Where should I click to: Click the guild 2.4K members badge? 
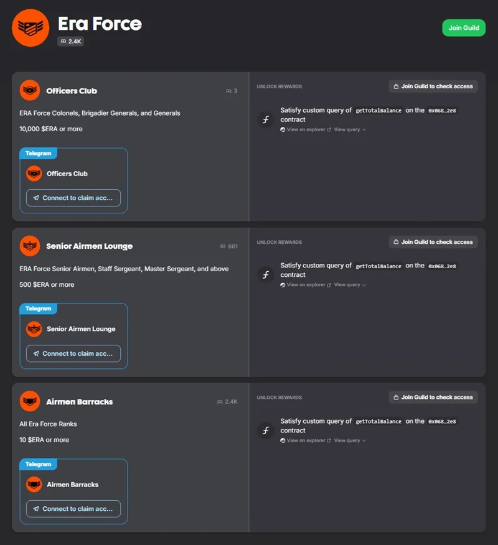70,41
